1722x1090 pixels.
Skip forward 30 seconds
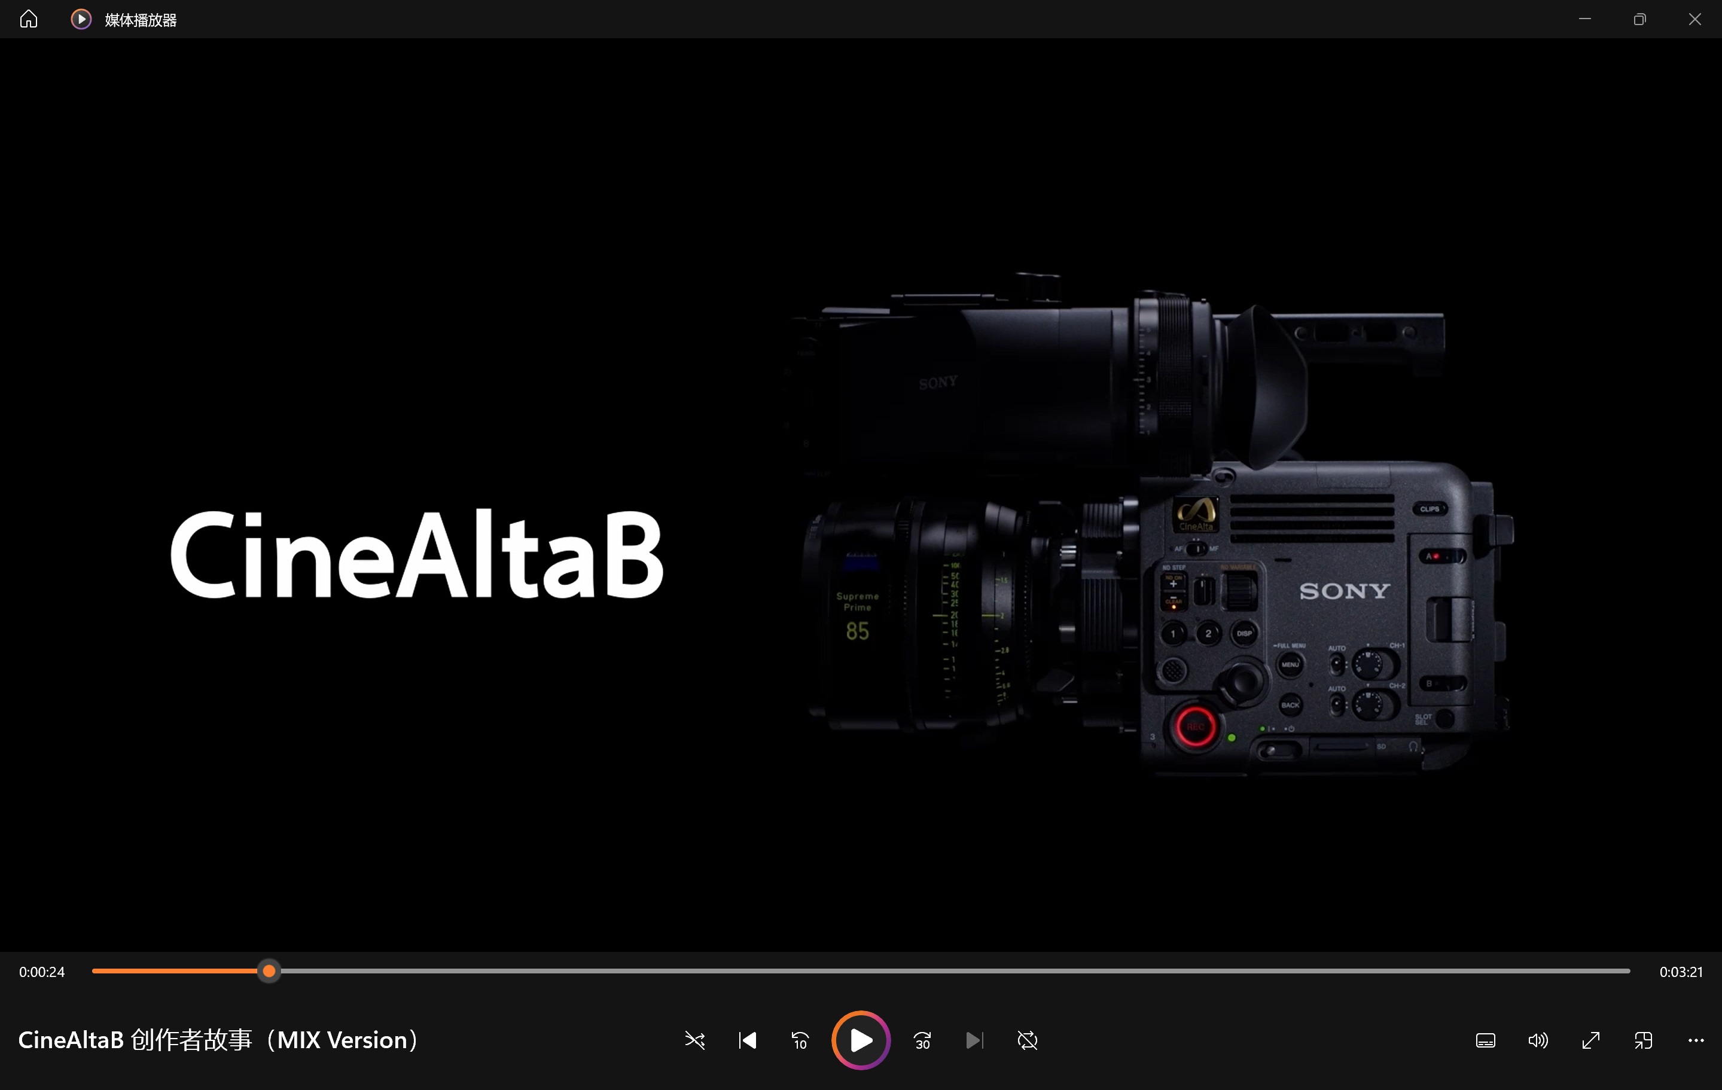tap(922, 1040)
